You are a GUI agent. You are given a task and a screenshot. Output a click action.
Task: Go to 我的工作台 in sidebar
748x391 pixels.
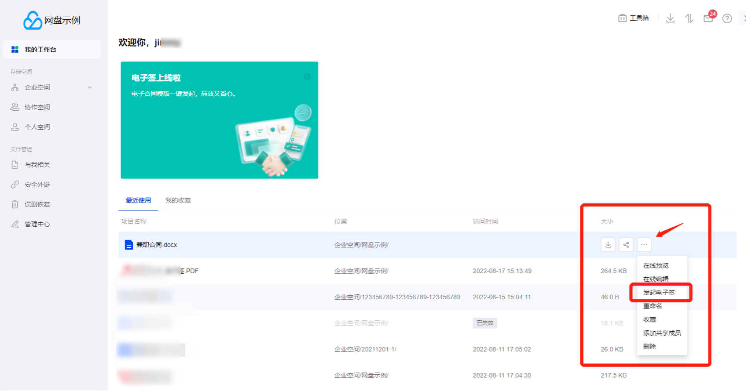[x=52, y=50]
